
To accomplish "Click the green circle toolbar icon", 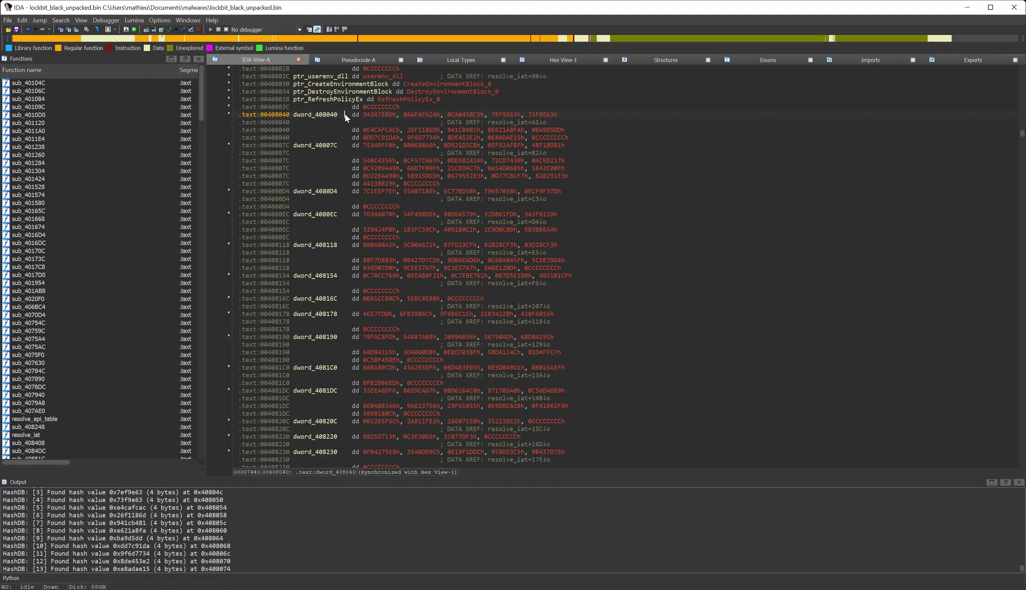I will [x=134, y=30].
